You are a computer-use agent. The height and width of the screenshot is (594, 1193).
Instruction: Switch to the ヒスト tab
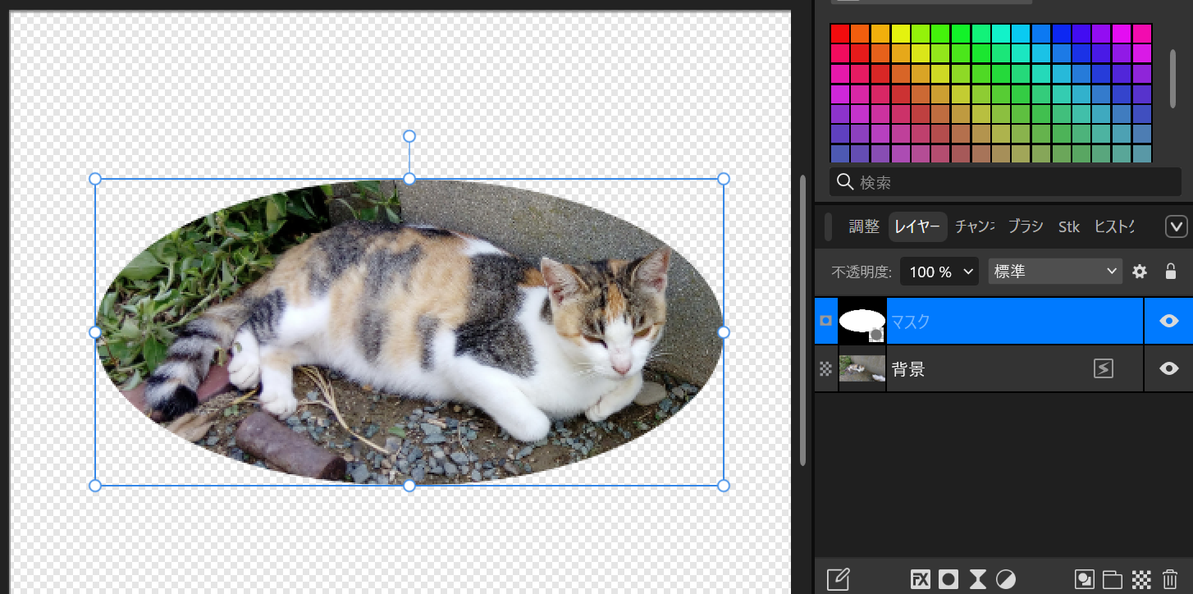(1114, 226)
